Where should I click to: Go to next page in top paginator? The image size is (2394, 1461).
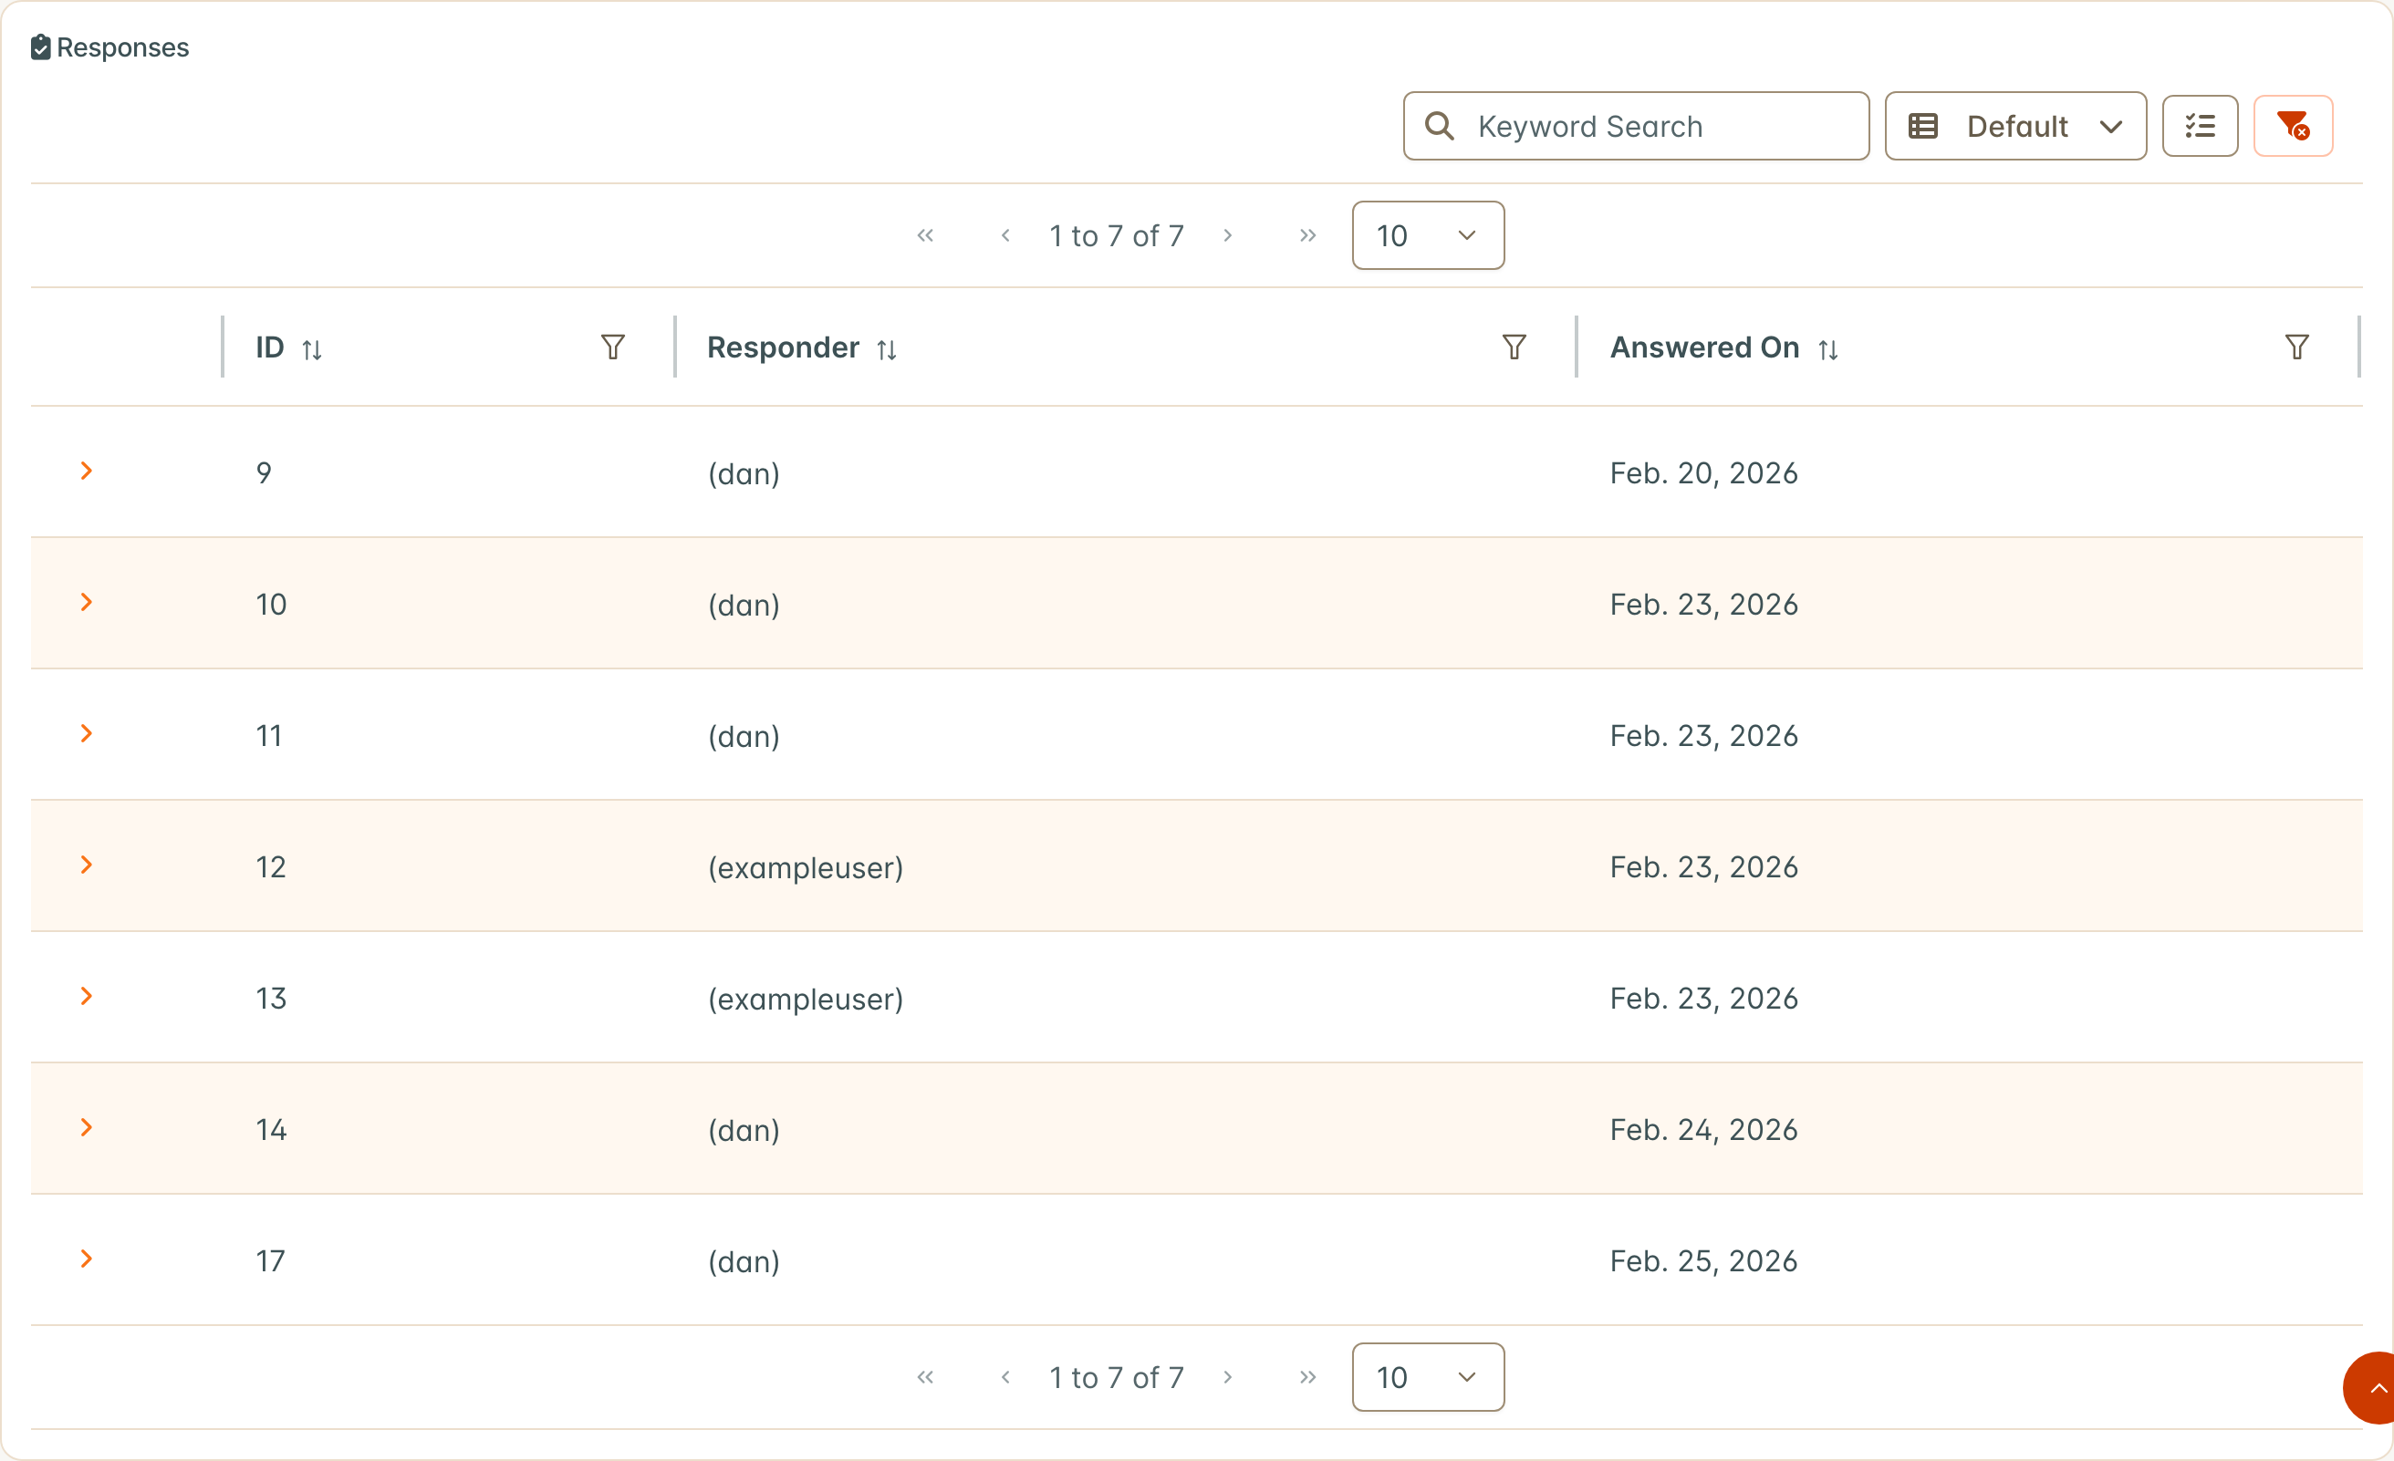1227,236
